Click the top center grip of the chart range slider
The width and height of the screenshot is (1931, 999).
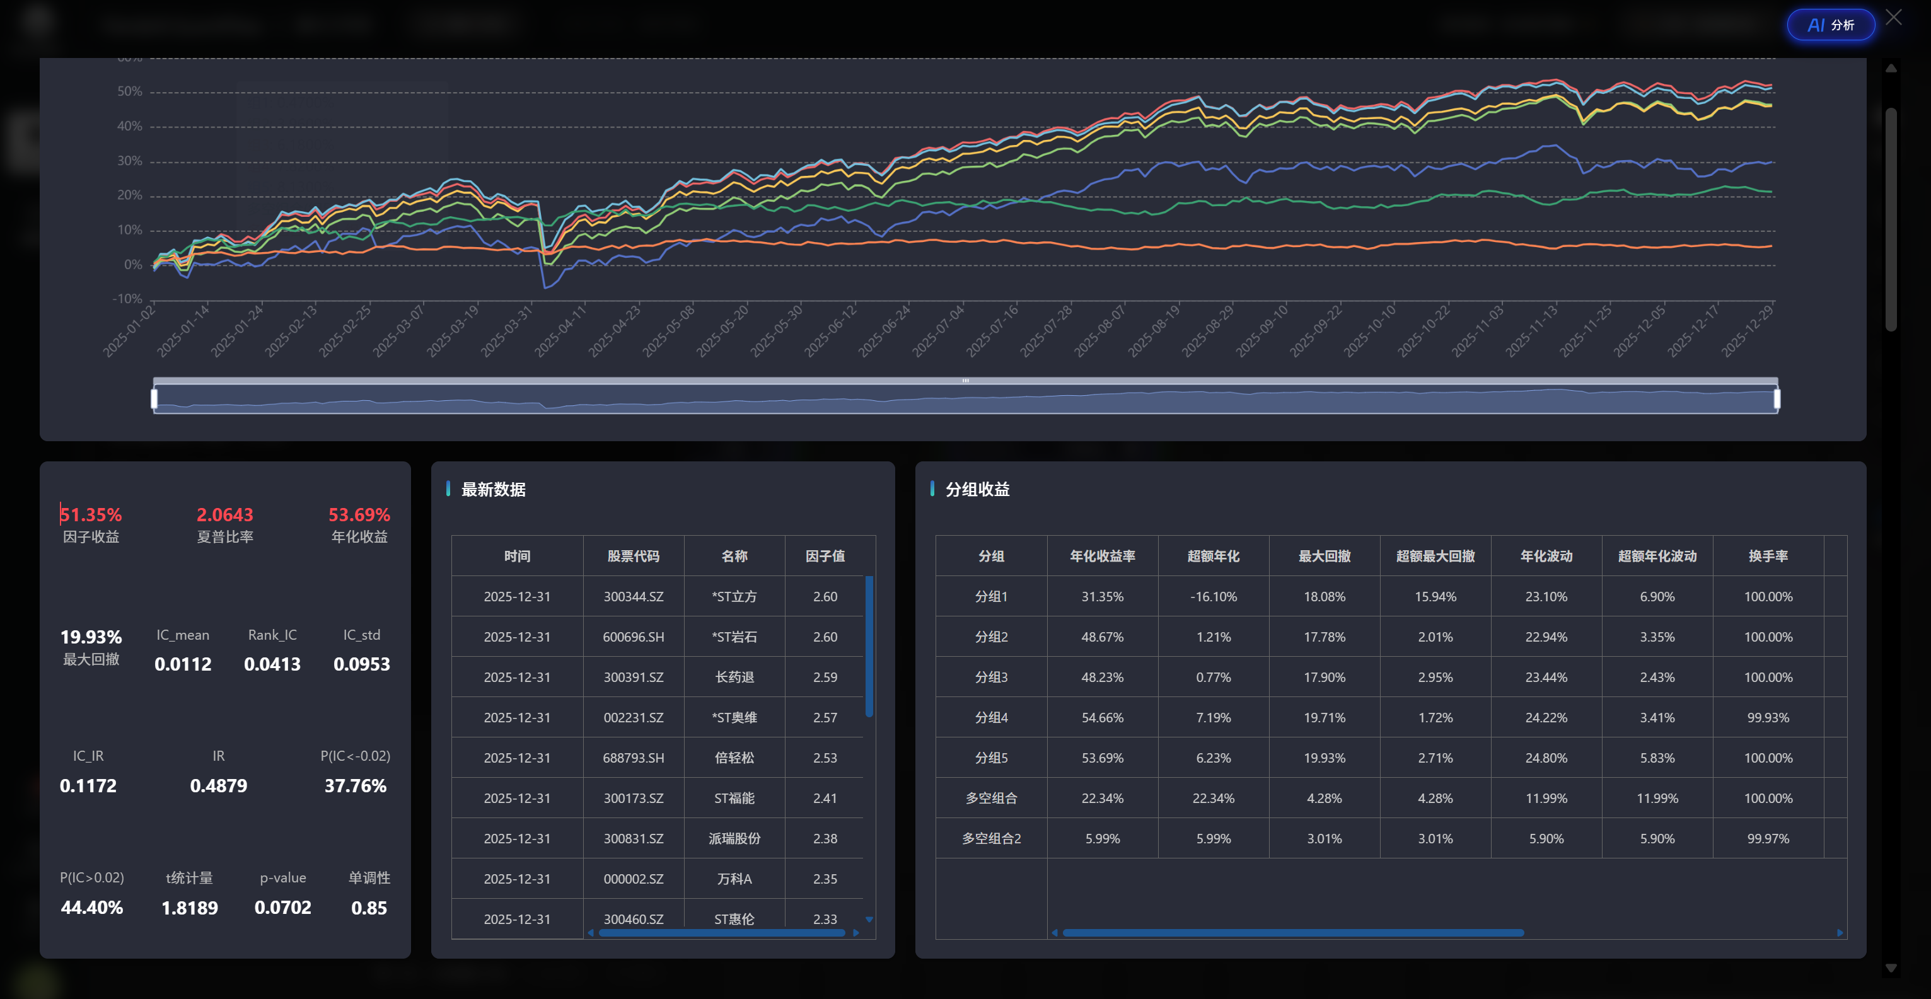coord(966,381)
